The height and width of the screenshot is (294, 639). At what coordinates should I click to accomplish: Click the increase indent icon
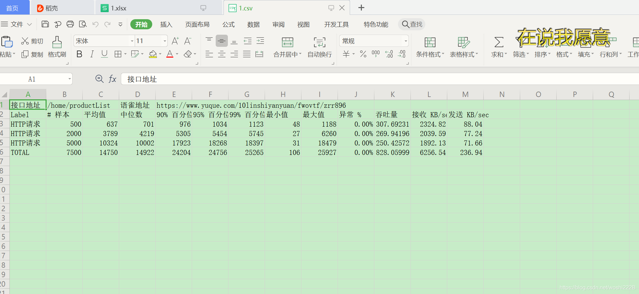[260, 41]
